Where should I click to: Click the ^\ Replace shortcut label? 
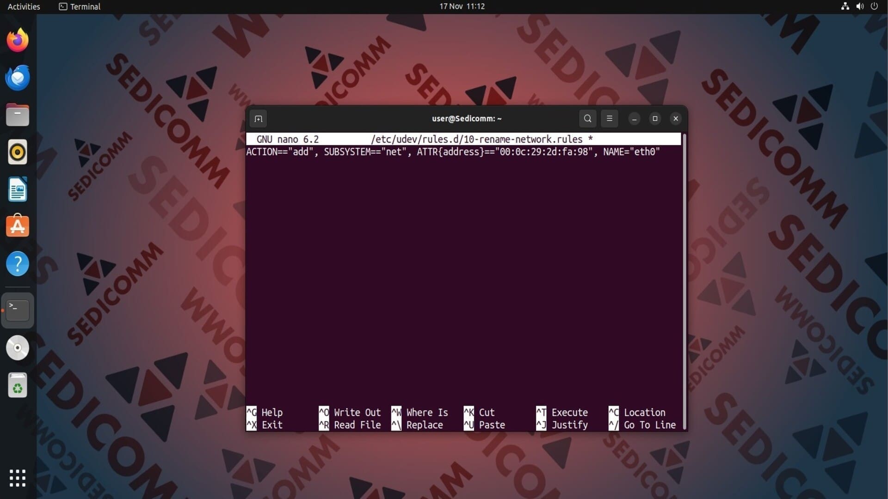417,425
